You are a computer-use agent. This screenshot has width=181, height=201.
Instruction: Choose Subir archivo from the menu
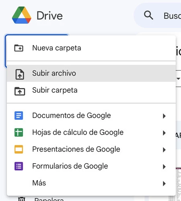[91, 73]
